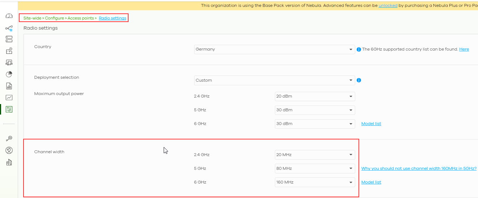Click the "unlocked" link in banner
The height and width of the screenshot is (198, 478).
(388, 6)
